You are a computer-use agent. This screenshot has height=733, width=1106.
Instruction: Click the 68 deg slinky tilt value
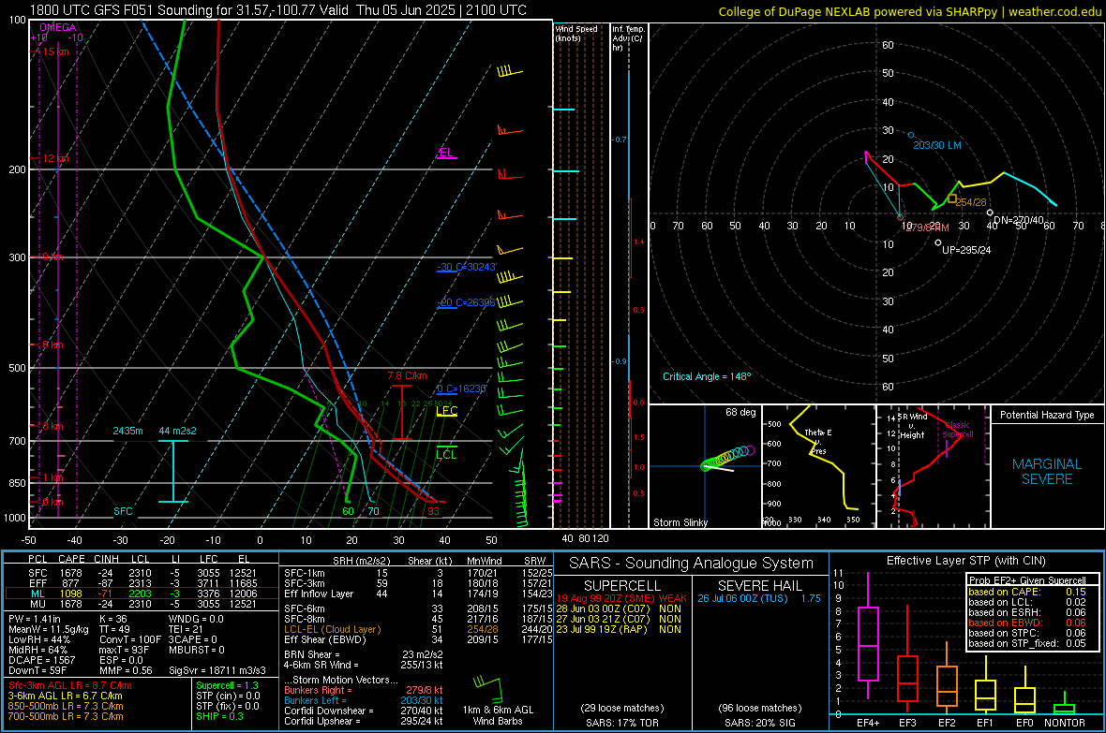pos(740,412)
